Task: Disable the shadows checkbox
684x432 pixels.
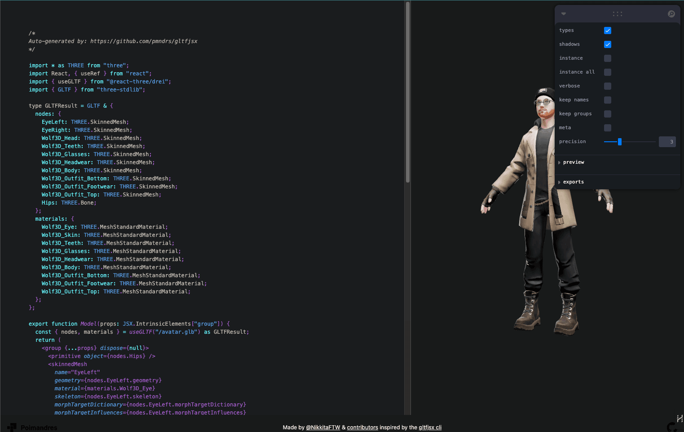Action: point(607,44)
